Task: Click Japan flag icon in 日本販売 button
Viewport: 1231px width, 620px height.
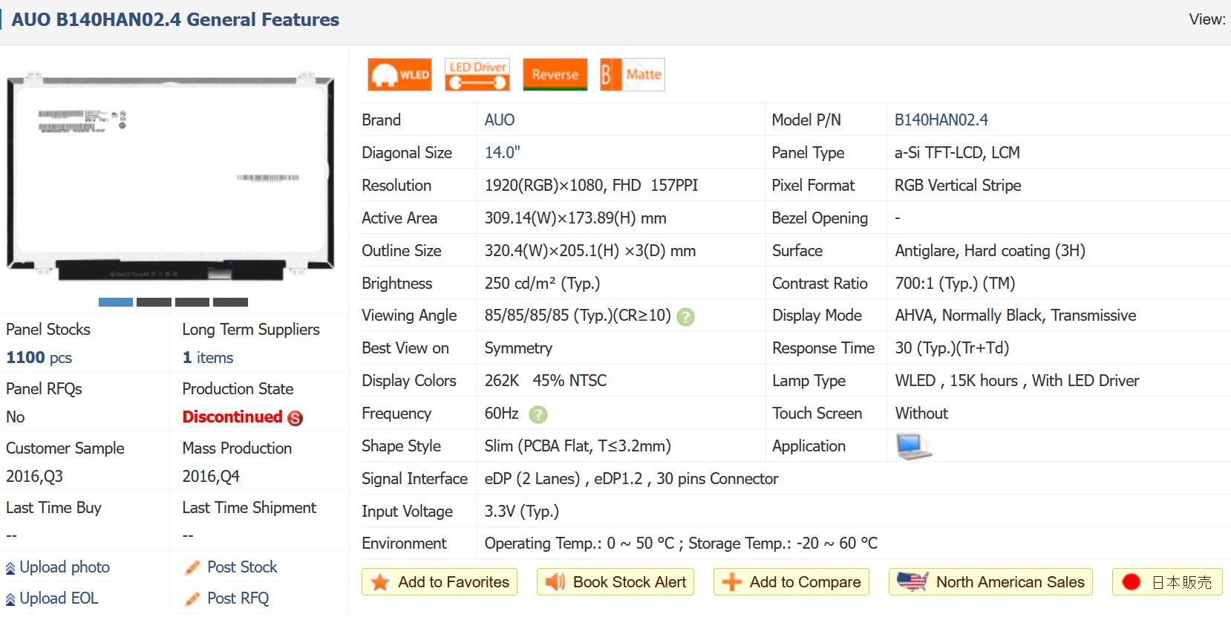Action: [1131, 582]
